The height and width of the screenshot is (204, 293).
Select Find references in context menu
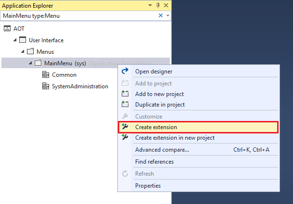pos(154,162)
